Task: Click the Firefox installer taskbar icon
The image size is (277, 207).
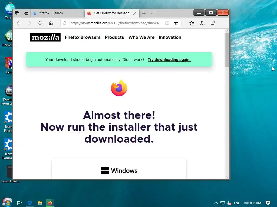Action: coord(50,203)
